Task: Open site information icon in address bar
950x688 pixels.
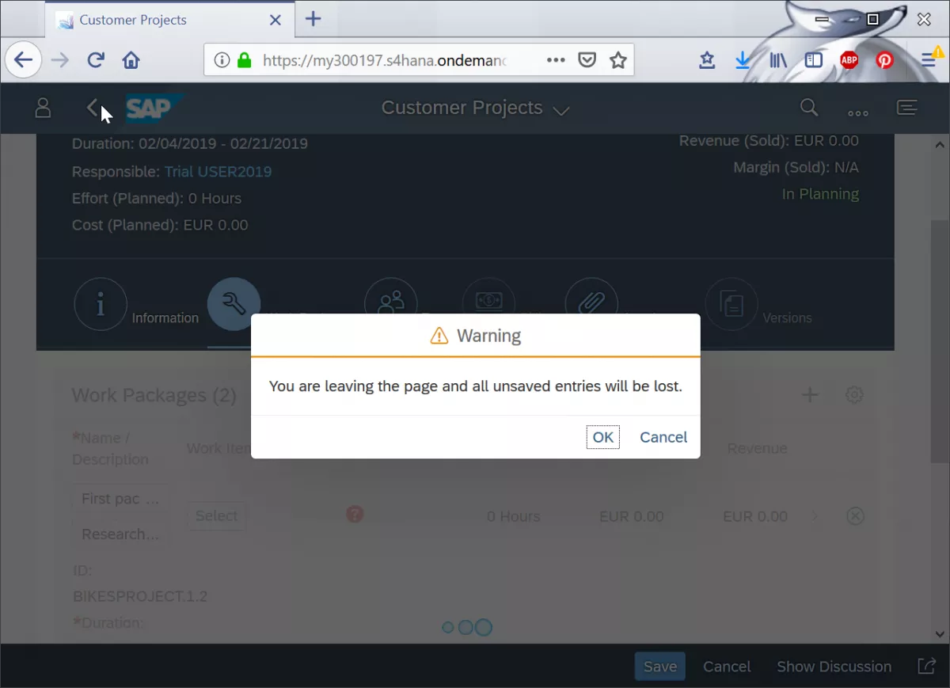Action: (222, 60)
